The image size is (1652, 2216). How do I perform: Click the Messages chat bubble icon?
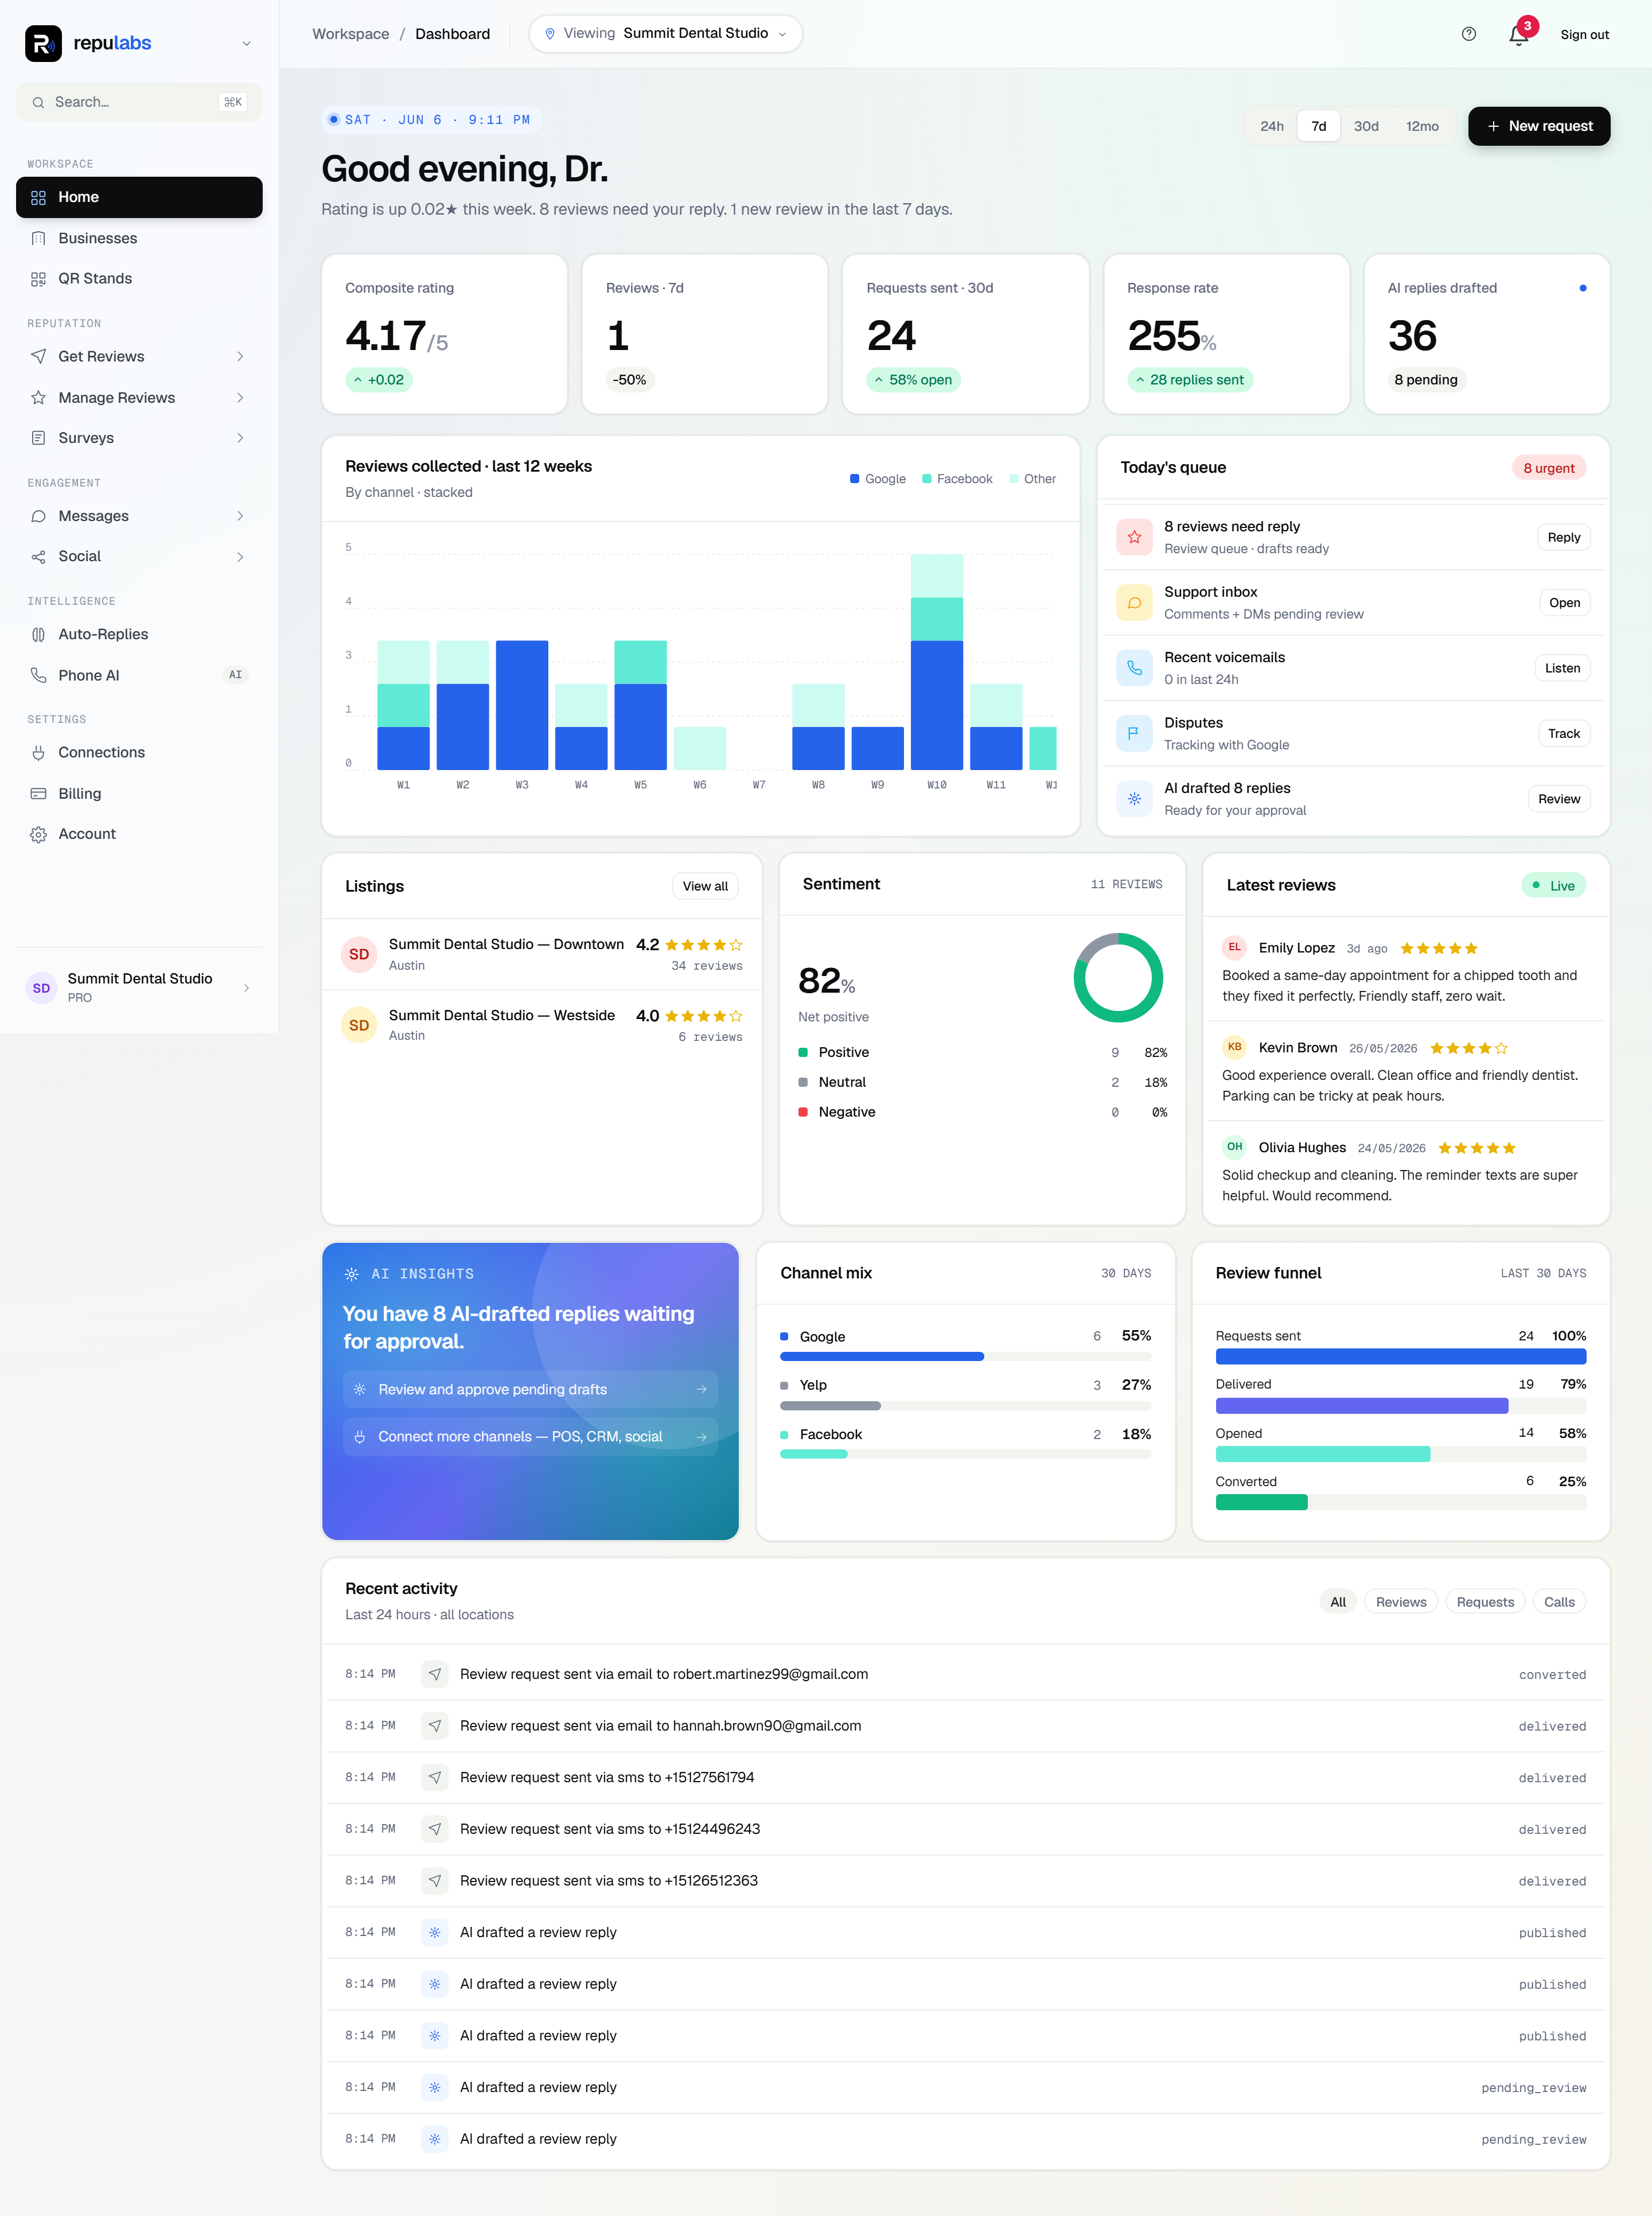coord(38,516)
